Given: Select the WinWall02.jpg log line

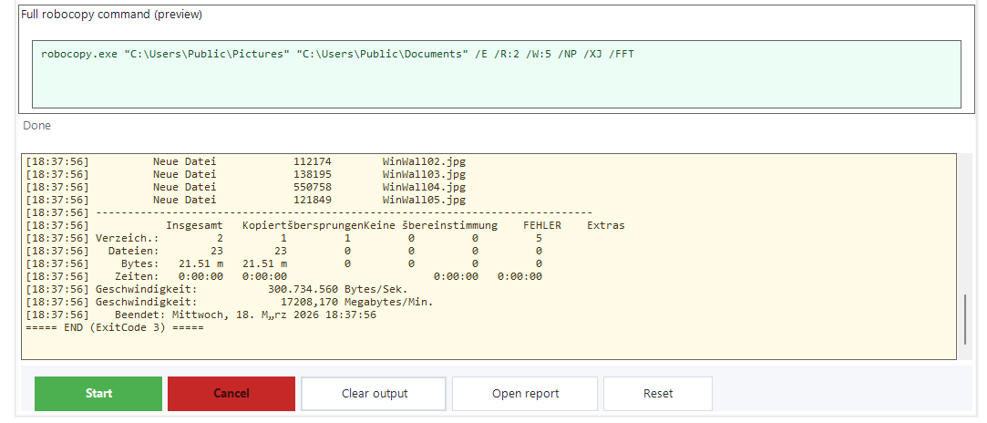Looking at the screenshot, I should click(424, 161).
